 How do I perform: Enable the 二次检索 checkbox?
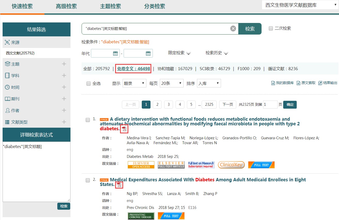271,28
